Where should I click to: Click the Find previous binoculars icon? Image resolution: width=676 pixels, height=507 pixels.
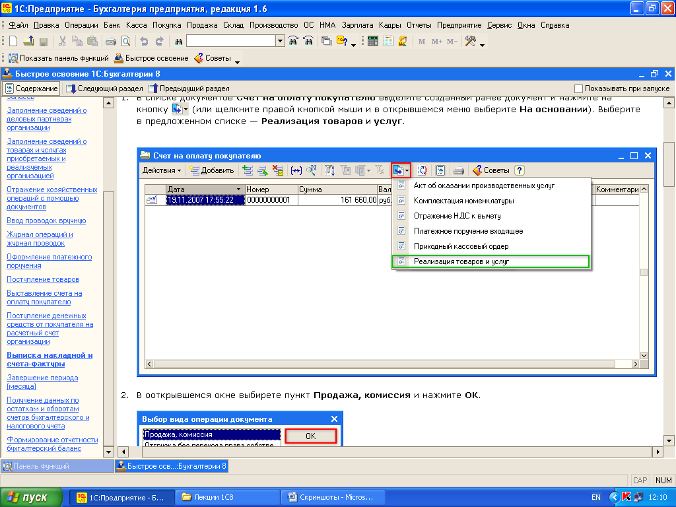coord(308,42)
